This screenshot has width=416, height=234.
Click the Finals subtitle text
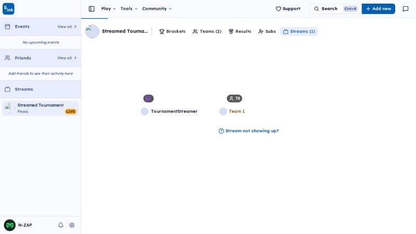23,111
